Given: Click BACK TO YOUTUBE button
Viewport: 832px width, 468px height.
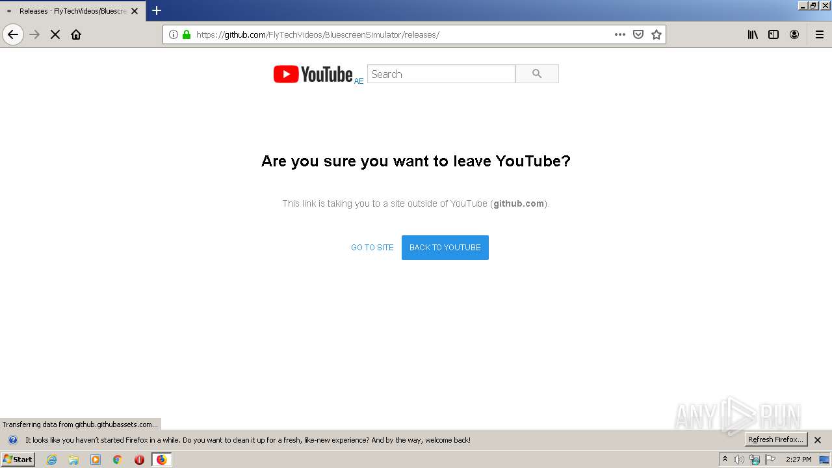Looking at the screenshot, I should pyautogui.click(x=445, y=248).
